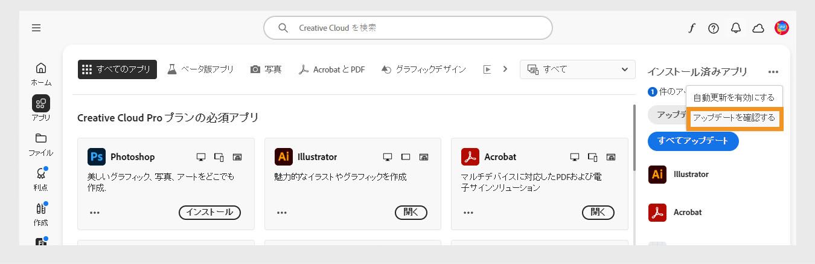Open 作成 in the sidebar

(41, 214)
